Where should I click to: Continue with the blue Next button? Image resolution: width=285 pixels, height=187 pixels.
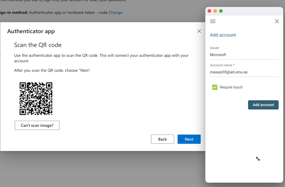(189, 139)
